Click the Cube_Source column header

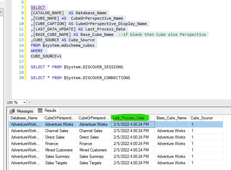[x=206, y=118]
